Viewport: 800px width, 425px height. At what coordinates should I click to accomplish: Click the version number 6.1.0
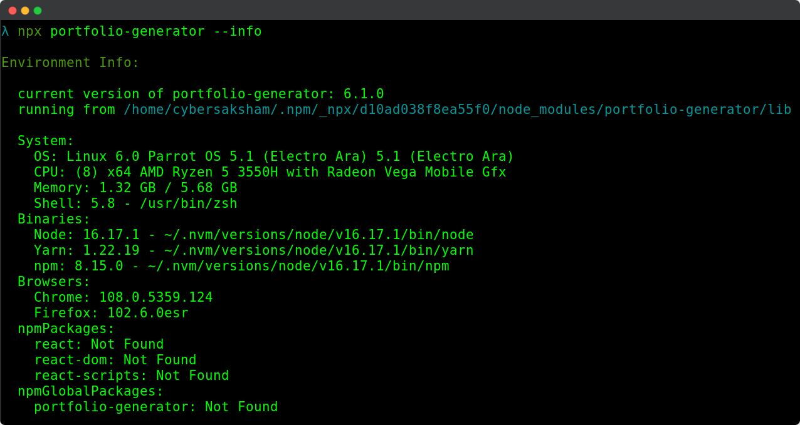pos(364,94)
